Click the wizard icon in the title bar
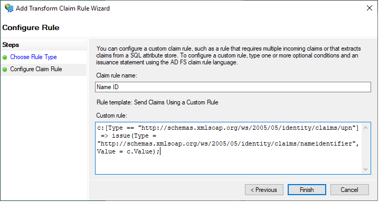Viewport: 379px width, 202px height. (9, 8)
